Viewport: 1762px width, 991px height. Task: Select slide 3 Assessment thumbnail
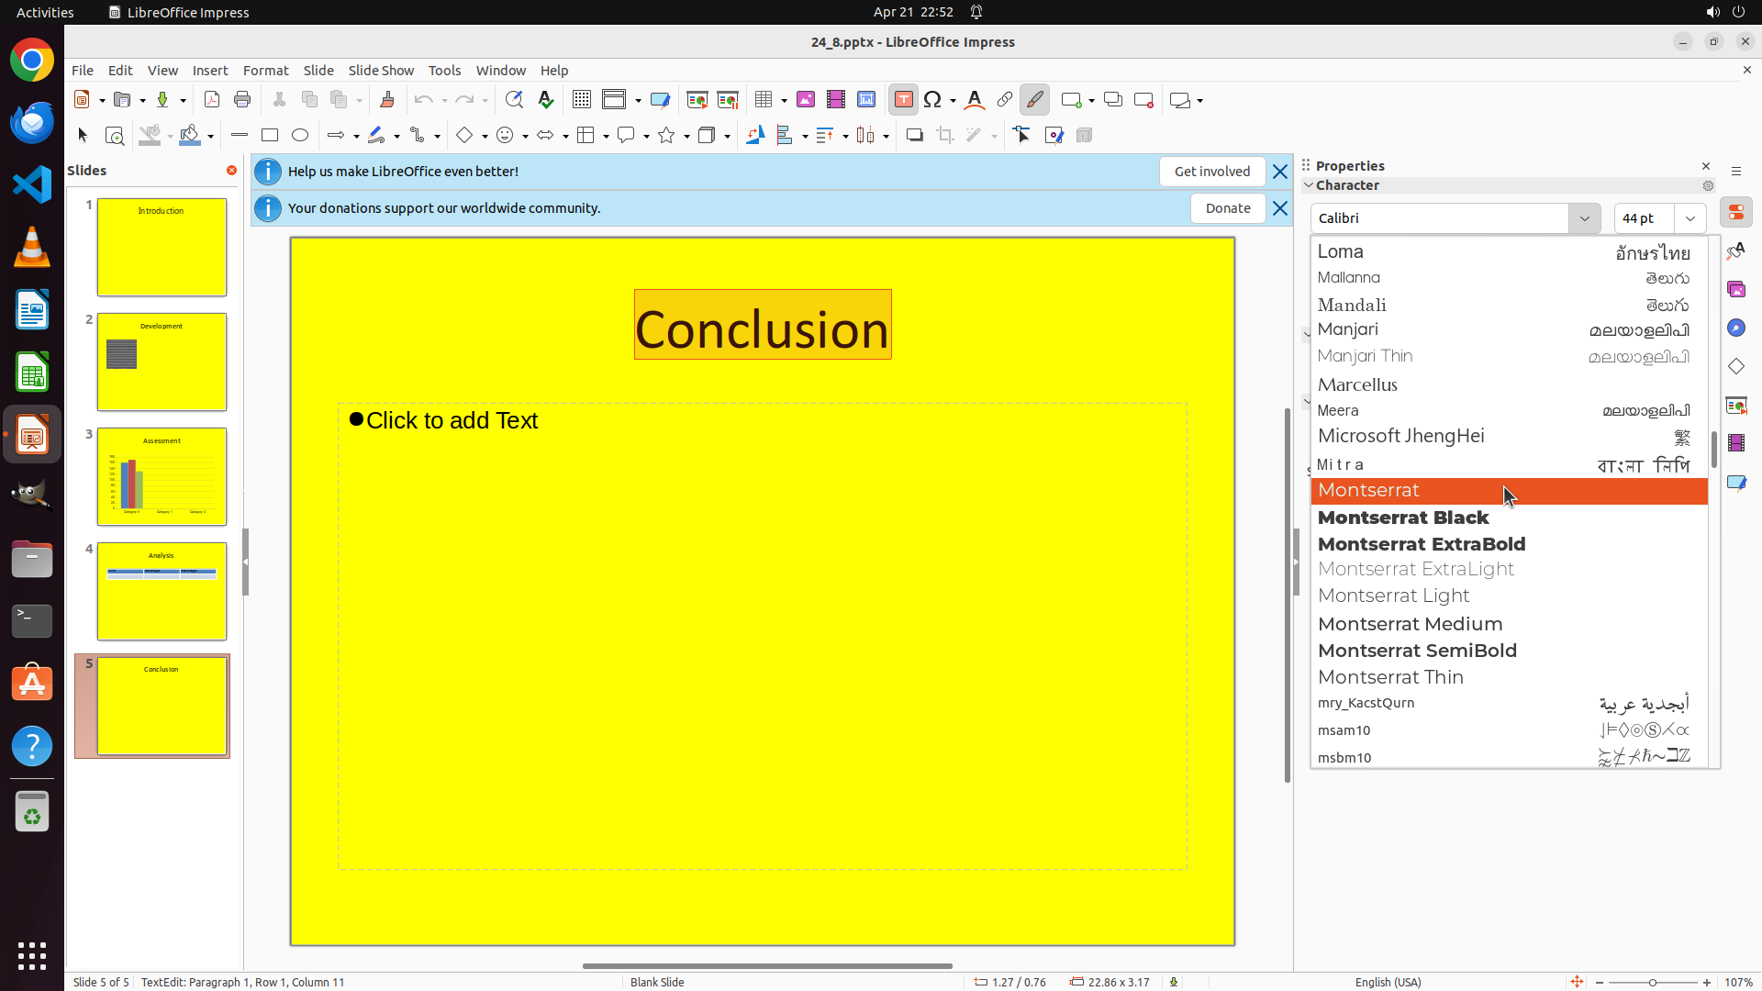point(162,476)
